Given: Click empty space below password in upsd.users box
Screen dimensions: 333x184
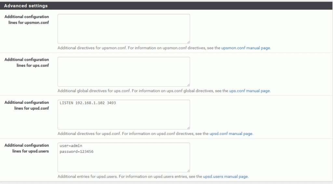Looking at the screenshot, I should click(124, 163).
